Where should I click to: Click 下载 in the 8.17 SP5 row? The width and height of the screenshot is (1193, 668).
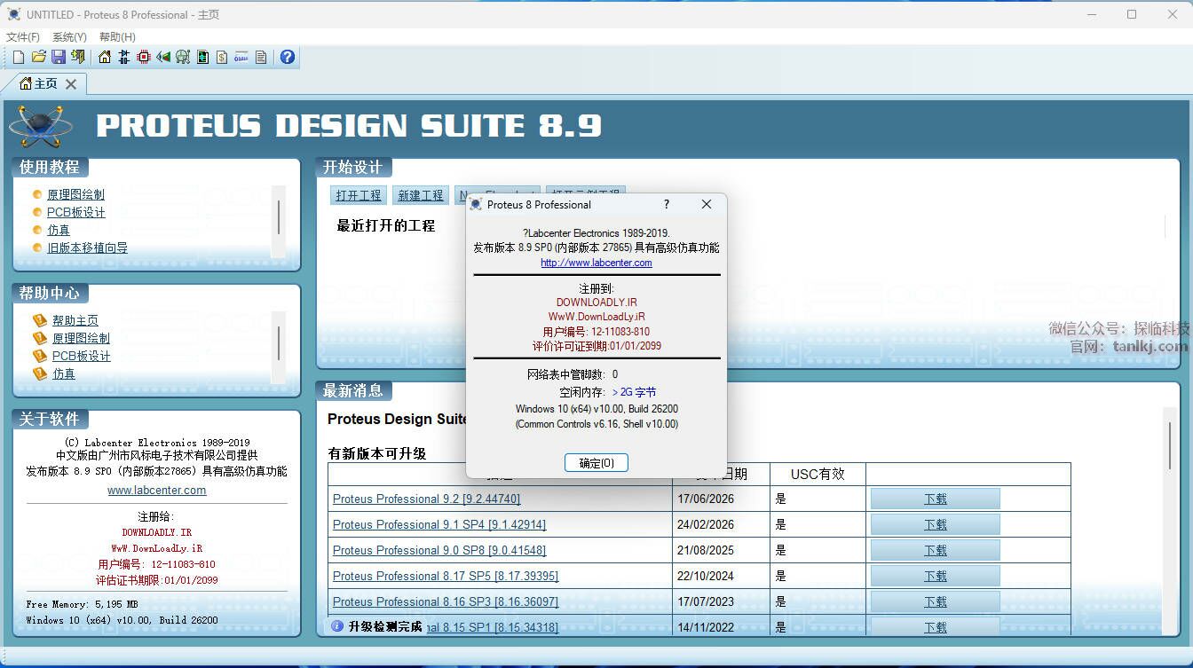tap(936, 576)
